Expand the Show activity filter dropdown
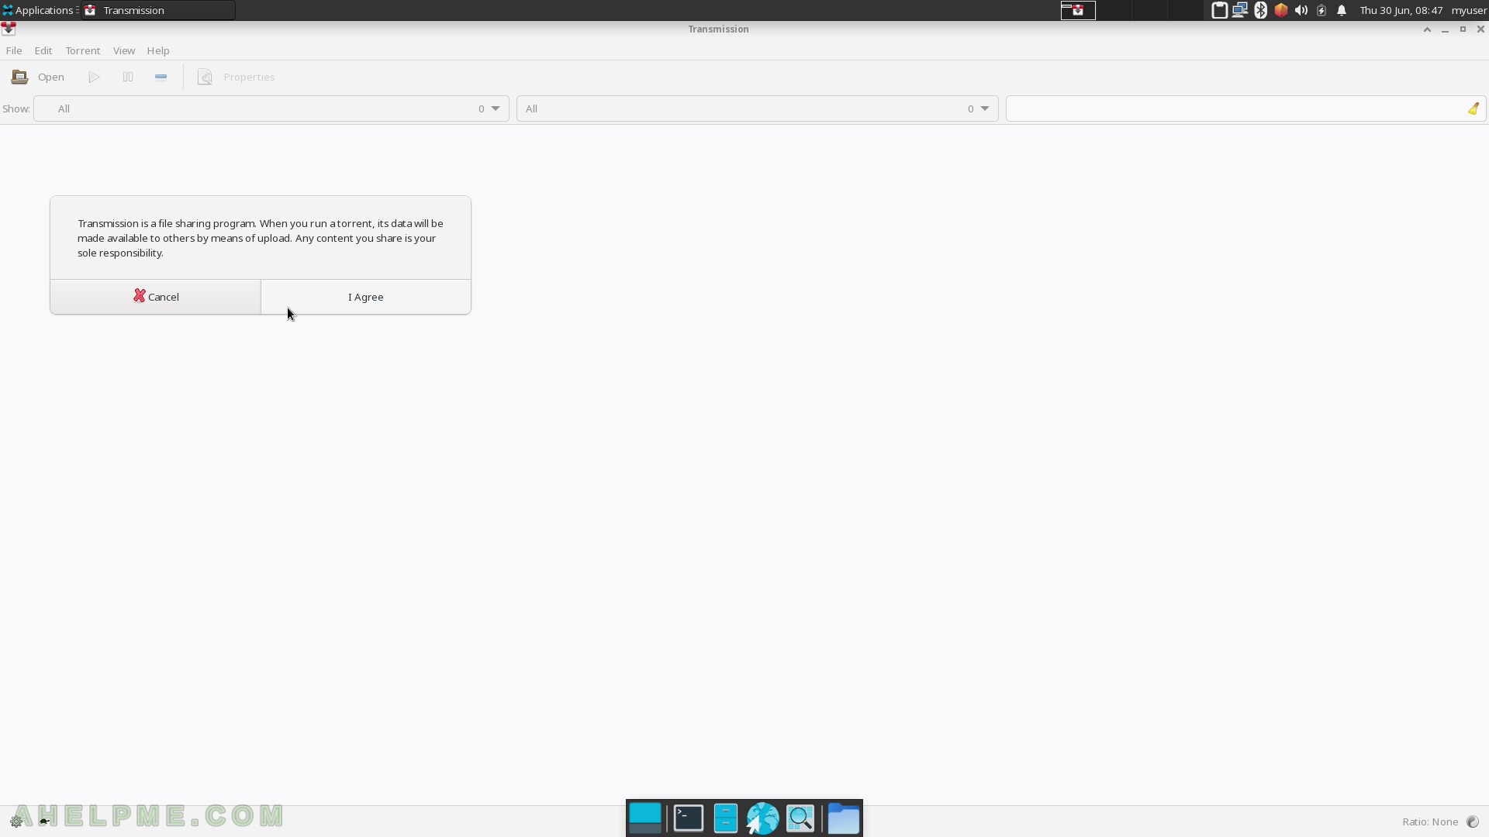Screen dimensions: 1489x837 pos(271,108)
